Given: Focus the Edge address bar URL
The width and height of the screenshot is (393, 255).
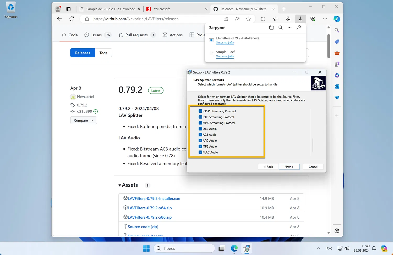Looking at the screenshot, I should [x=136, y=19].
